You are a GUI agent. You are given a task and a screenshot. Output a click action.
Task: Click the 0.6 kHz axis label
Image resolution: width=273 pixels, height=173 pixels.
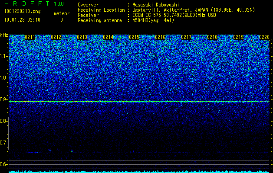pos(4,164)
